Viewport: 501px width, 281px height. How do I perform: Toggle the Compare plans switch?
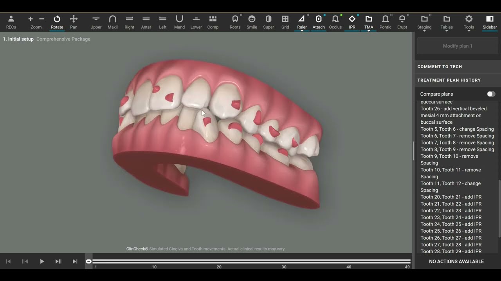click(491, 94)
